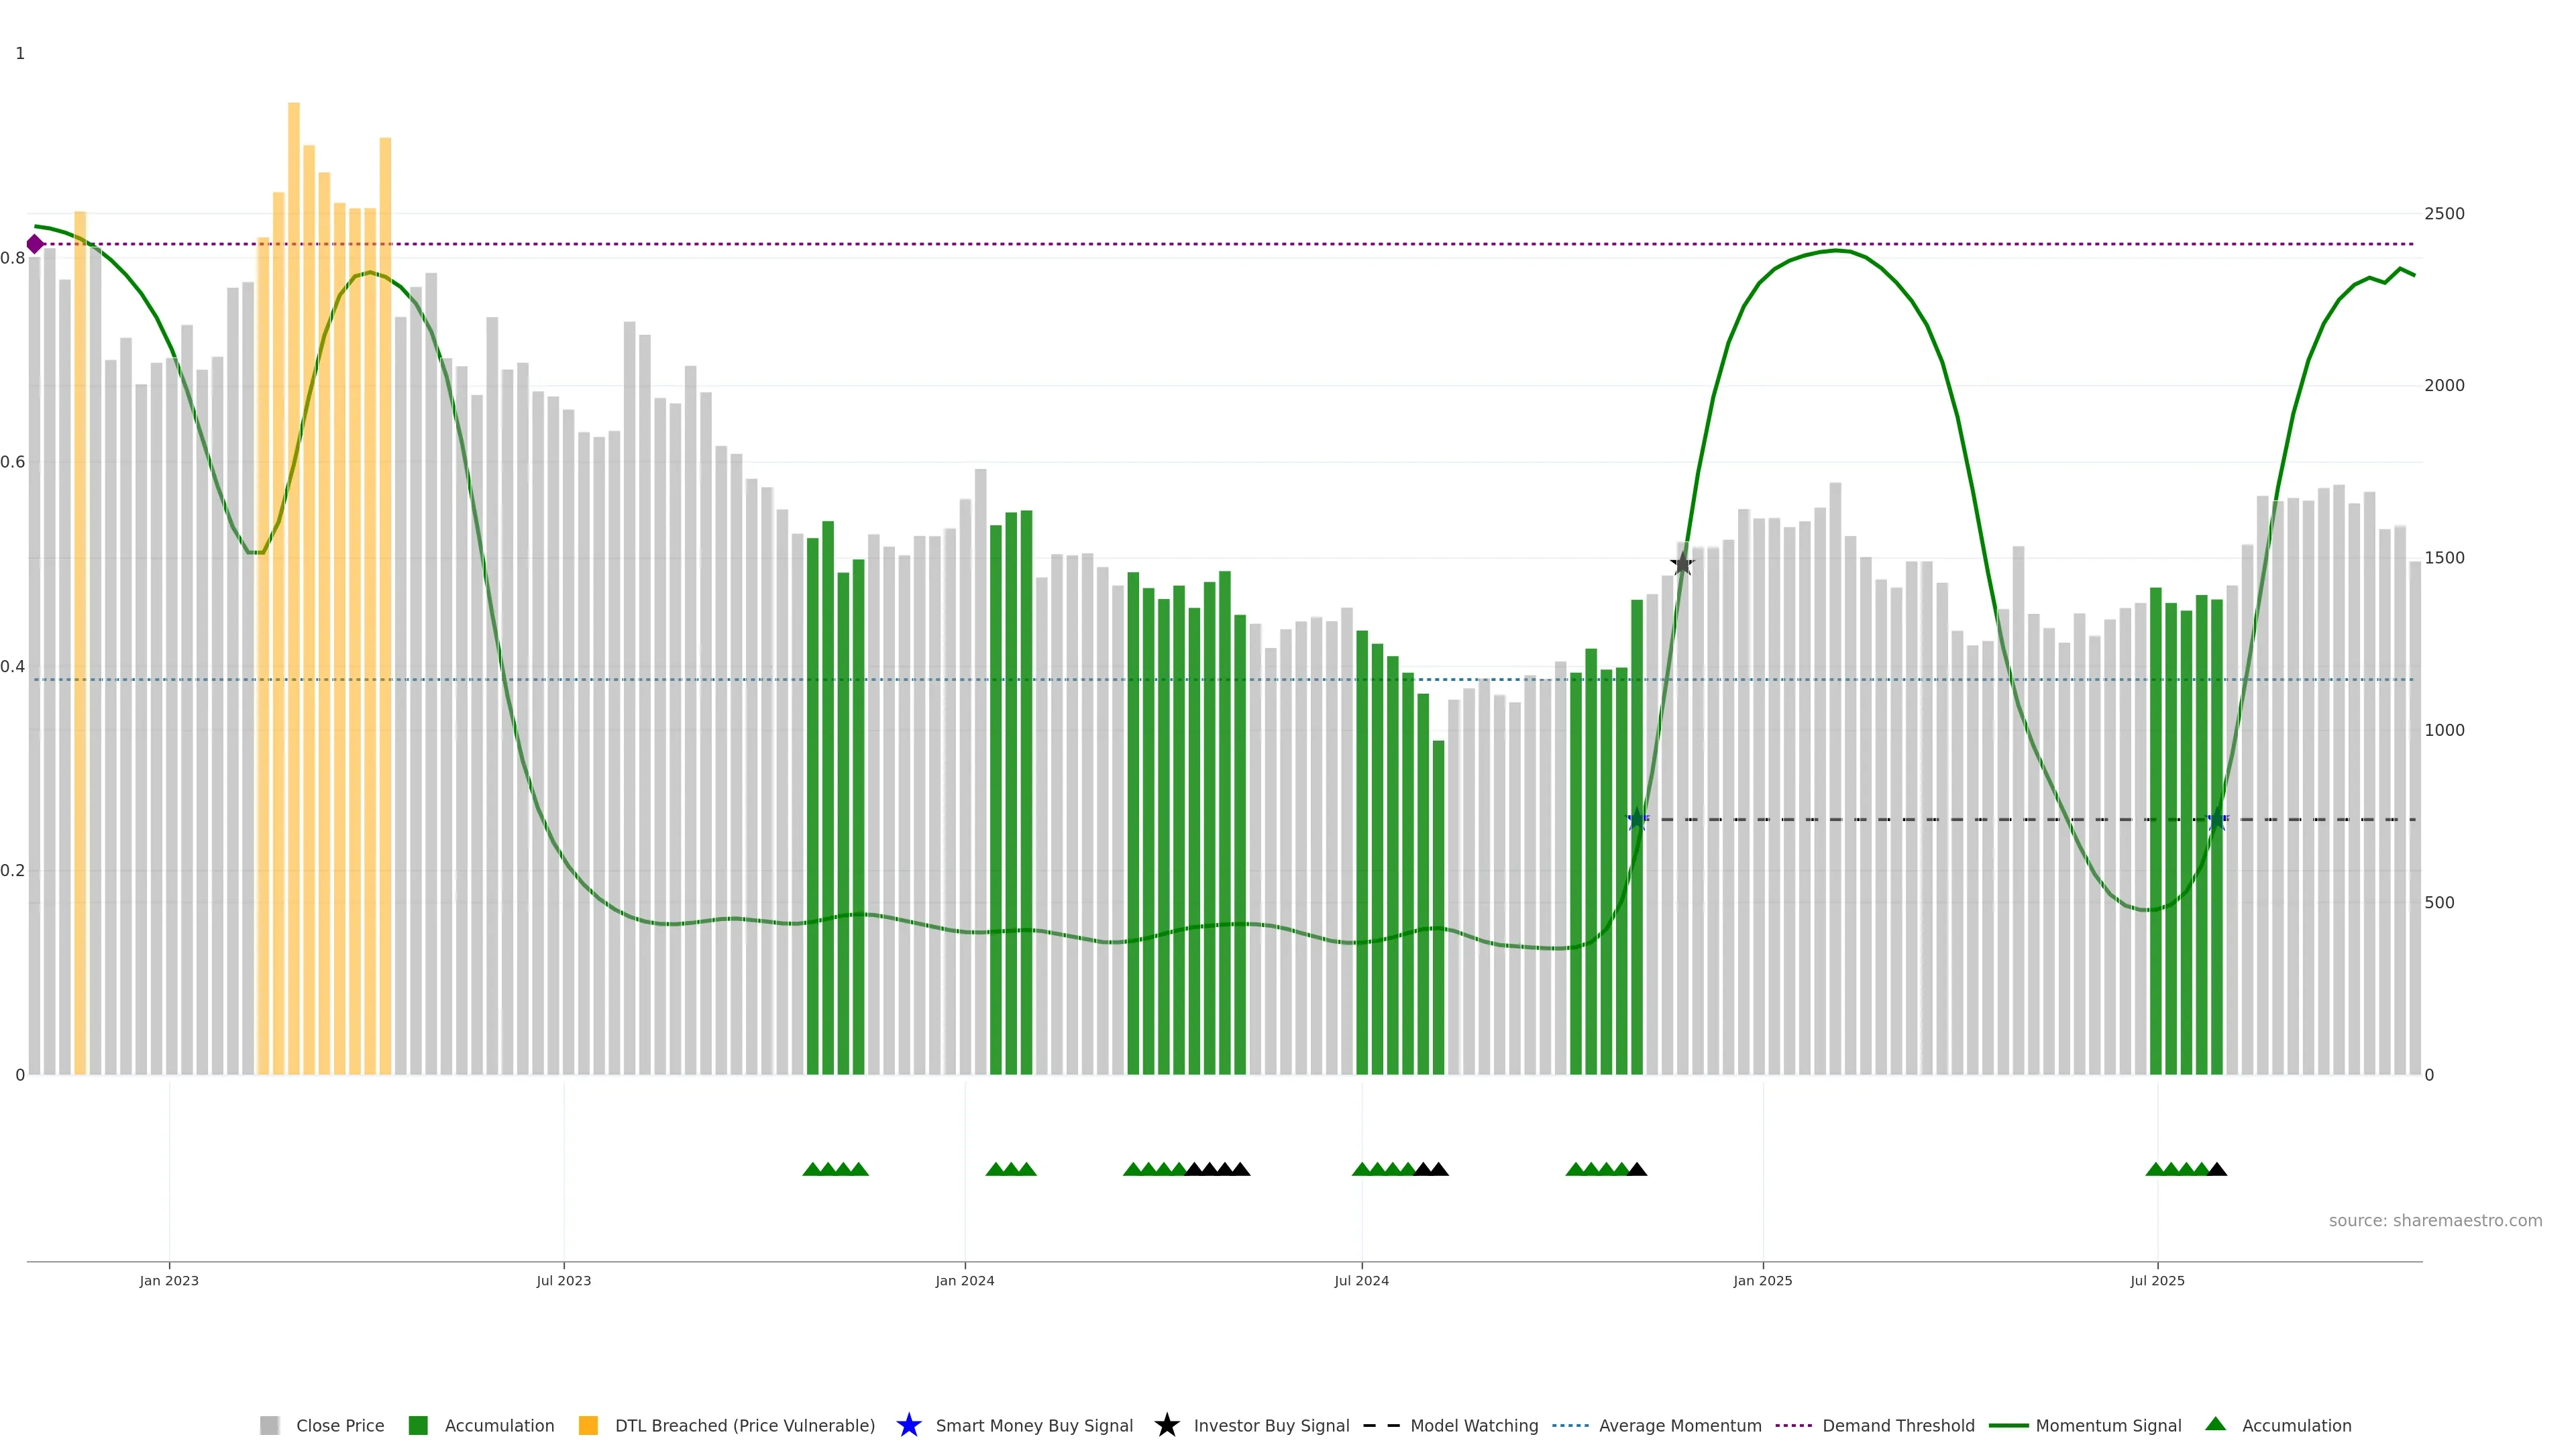Viewport: 2576px width, 1449px height.
Task: Click the orange DTL Breached legend square
Action: click(588, 1425)
